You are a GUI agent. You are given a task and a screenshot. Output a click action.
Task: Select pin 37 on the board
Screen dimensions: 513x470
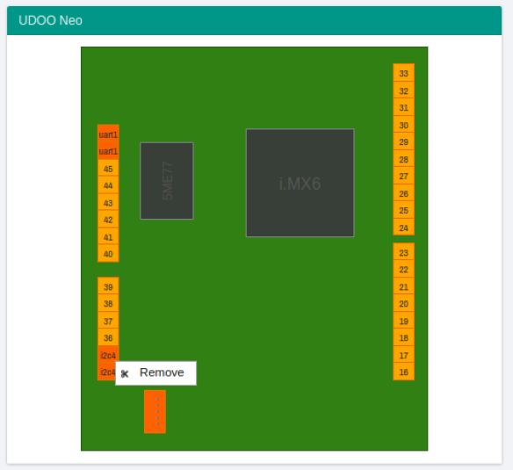(108, 321)
